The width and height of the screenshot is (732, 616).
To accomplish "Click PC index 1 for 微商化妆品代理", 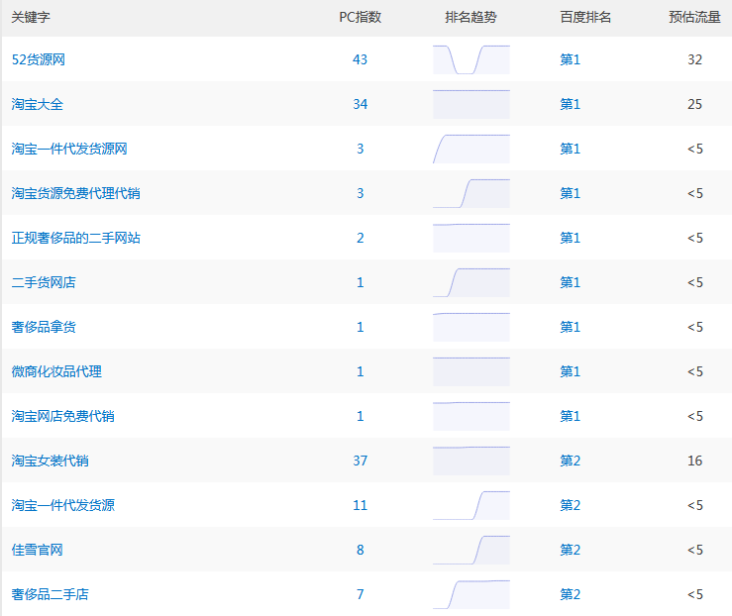I will point(360,371).
